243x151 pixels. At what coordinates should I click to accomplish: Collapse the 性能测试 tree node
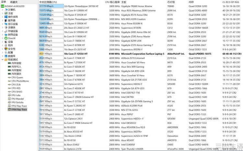2,59
